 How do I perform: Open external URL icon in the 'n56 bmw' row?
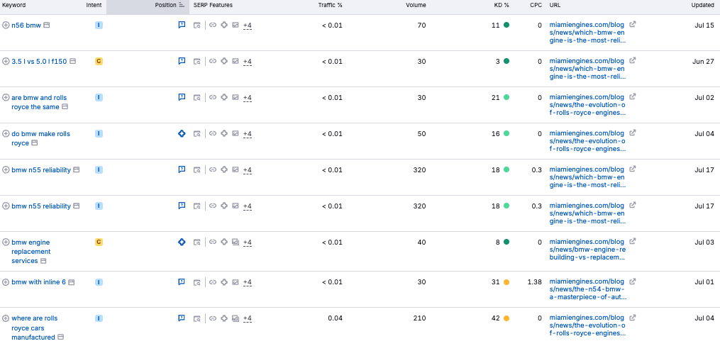(x=632, y=24)
